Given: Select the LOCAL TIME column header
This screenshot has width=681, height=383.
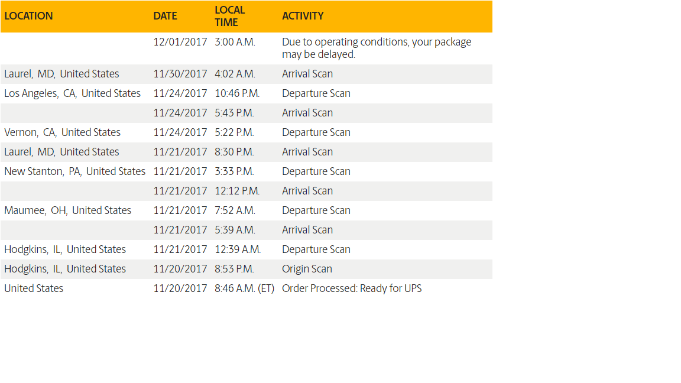Looking at the screenshot, I should 229,16.
